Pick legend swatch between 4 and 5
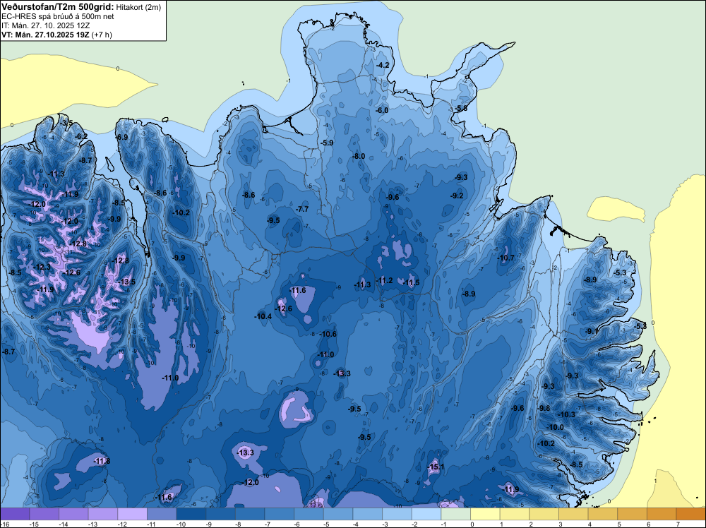 603,514
